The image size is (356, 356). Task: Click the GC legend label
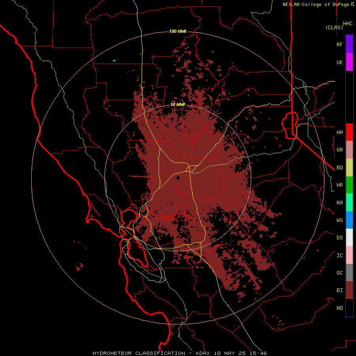(339, 273)
